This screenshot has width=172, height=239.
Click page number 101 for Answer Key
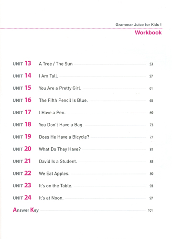coord(150,210)
